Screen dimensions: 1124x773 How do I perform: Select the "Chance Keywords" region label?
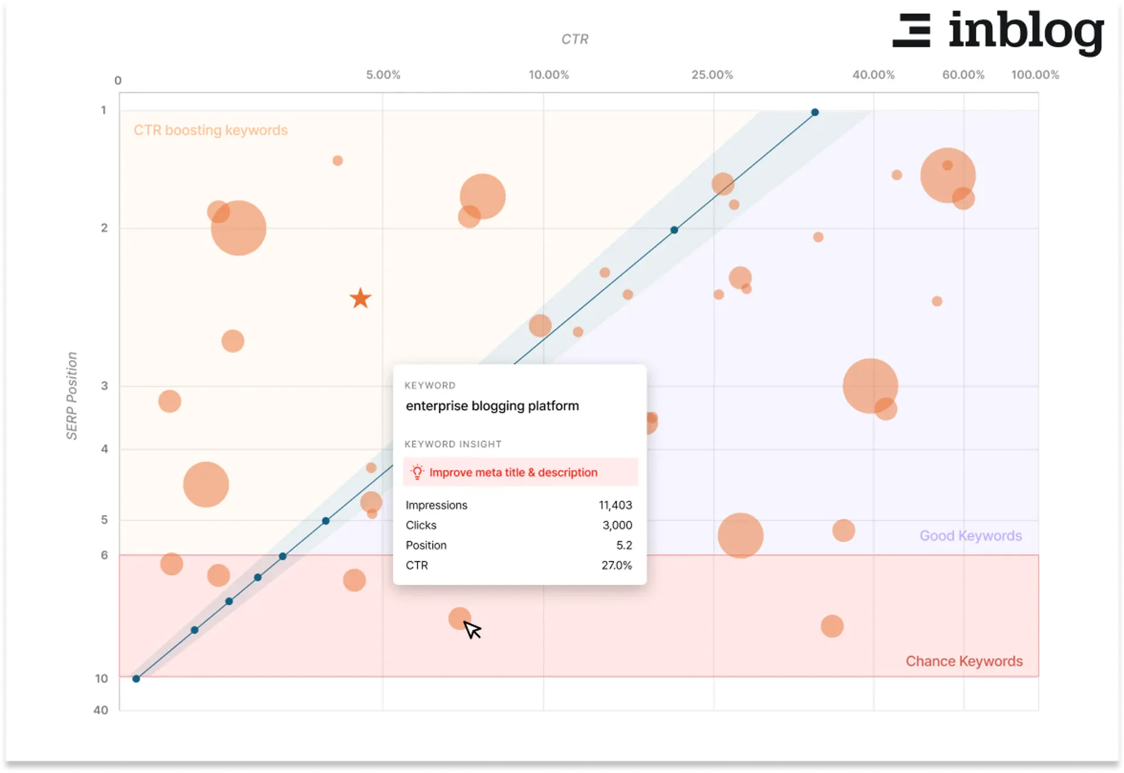[x=964, y=661]
